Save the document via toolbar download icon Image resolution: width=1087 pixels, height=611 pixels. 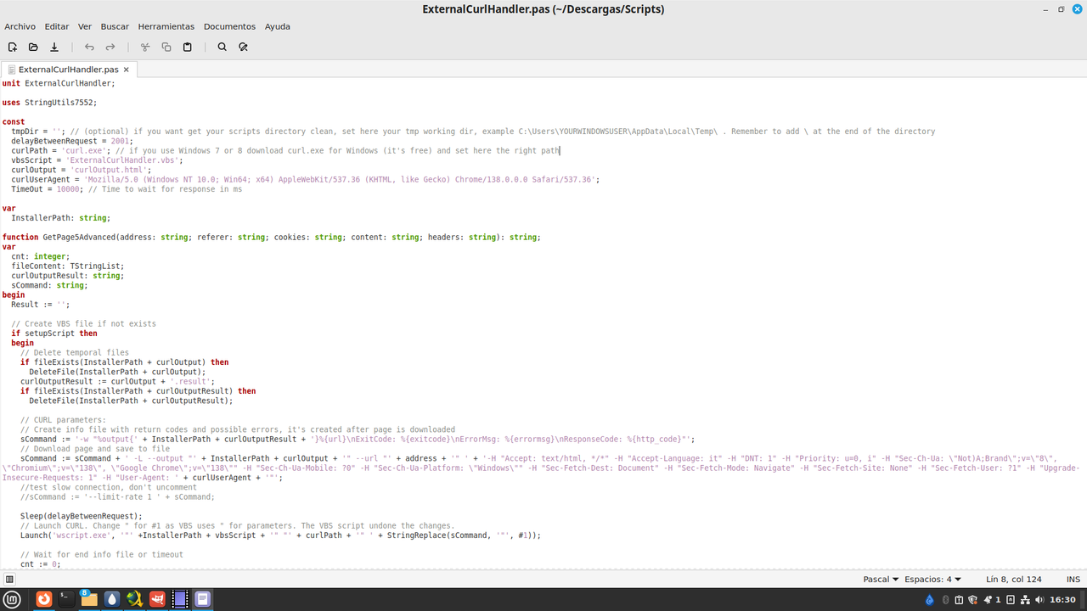[54, 48]
